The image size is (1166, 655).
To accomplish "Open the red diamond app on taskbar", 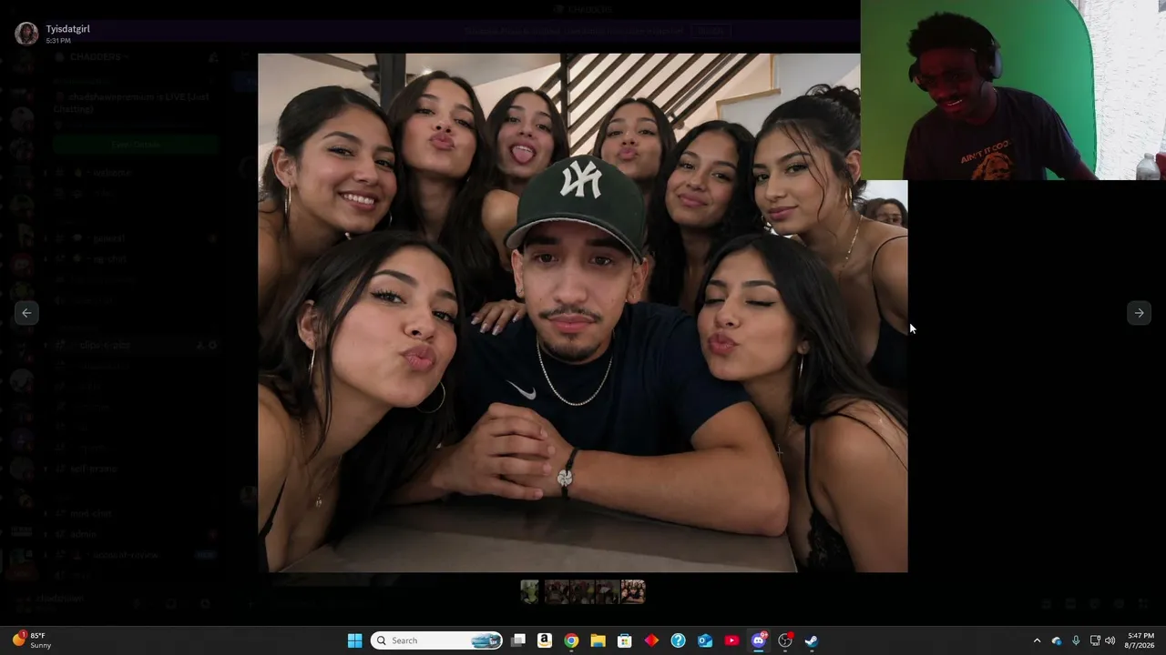I will tap(651, 640).
